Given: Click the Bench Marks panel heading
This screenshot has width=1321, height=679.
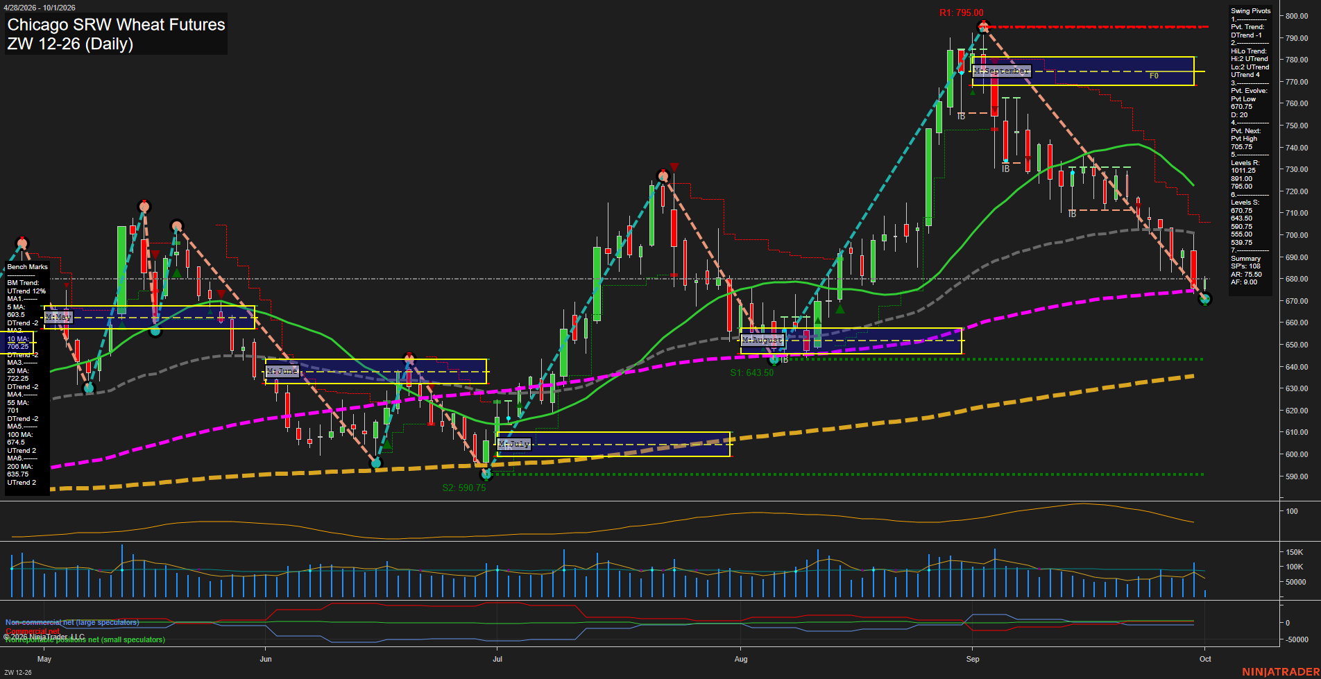Looking at the screenshot, I should tap(28, 267).
